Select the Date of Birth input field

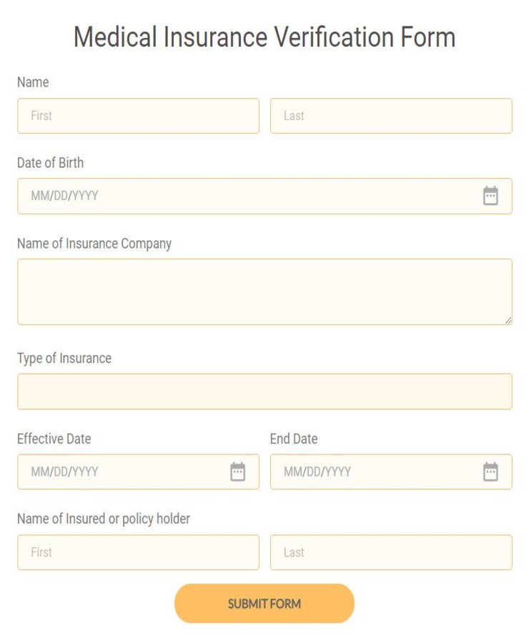click(214, 196)
